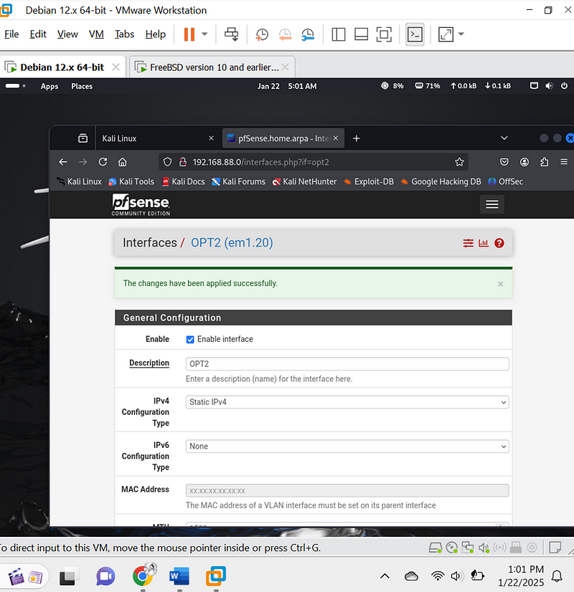Close the FreeBSD VM tab
Screen dimensions: 574x592
click(x=286, y=67)
